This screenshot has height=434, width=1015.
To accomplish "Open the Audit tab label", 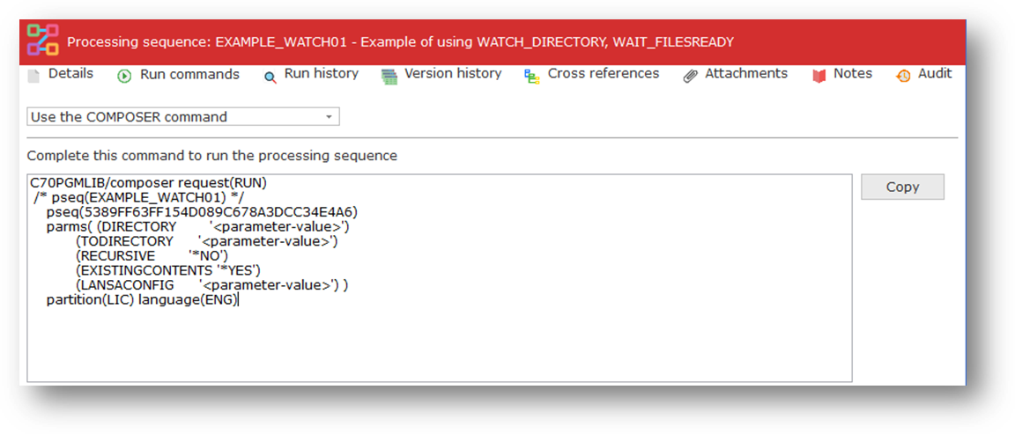I will coord(935,74).
